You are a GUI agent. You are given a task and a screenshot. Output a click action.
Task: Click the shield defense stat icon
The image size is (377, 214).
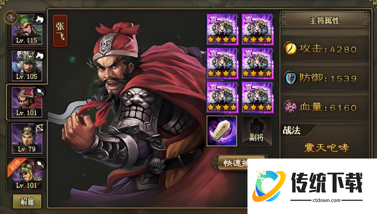point(290,78)
